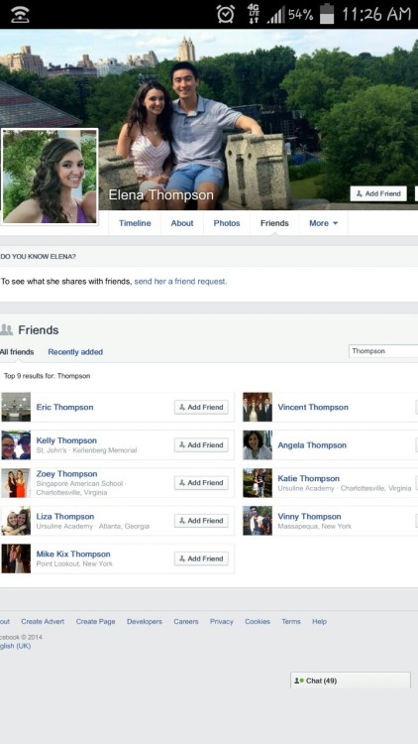Open Mike Kix Thompson's thumbnail photo
The image size is (418, 744).
click(x=16, y=558)
